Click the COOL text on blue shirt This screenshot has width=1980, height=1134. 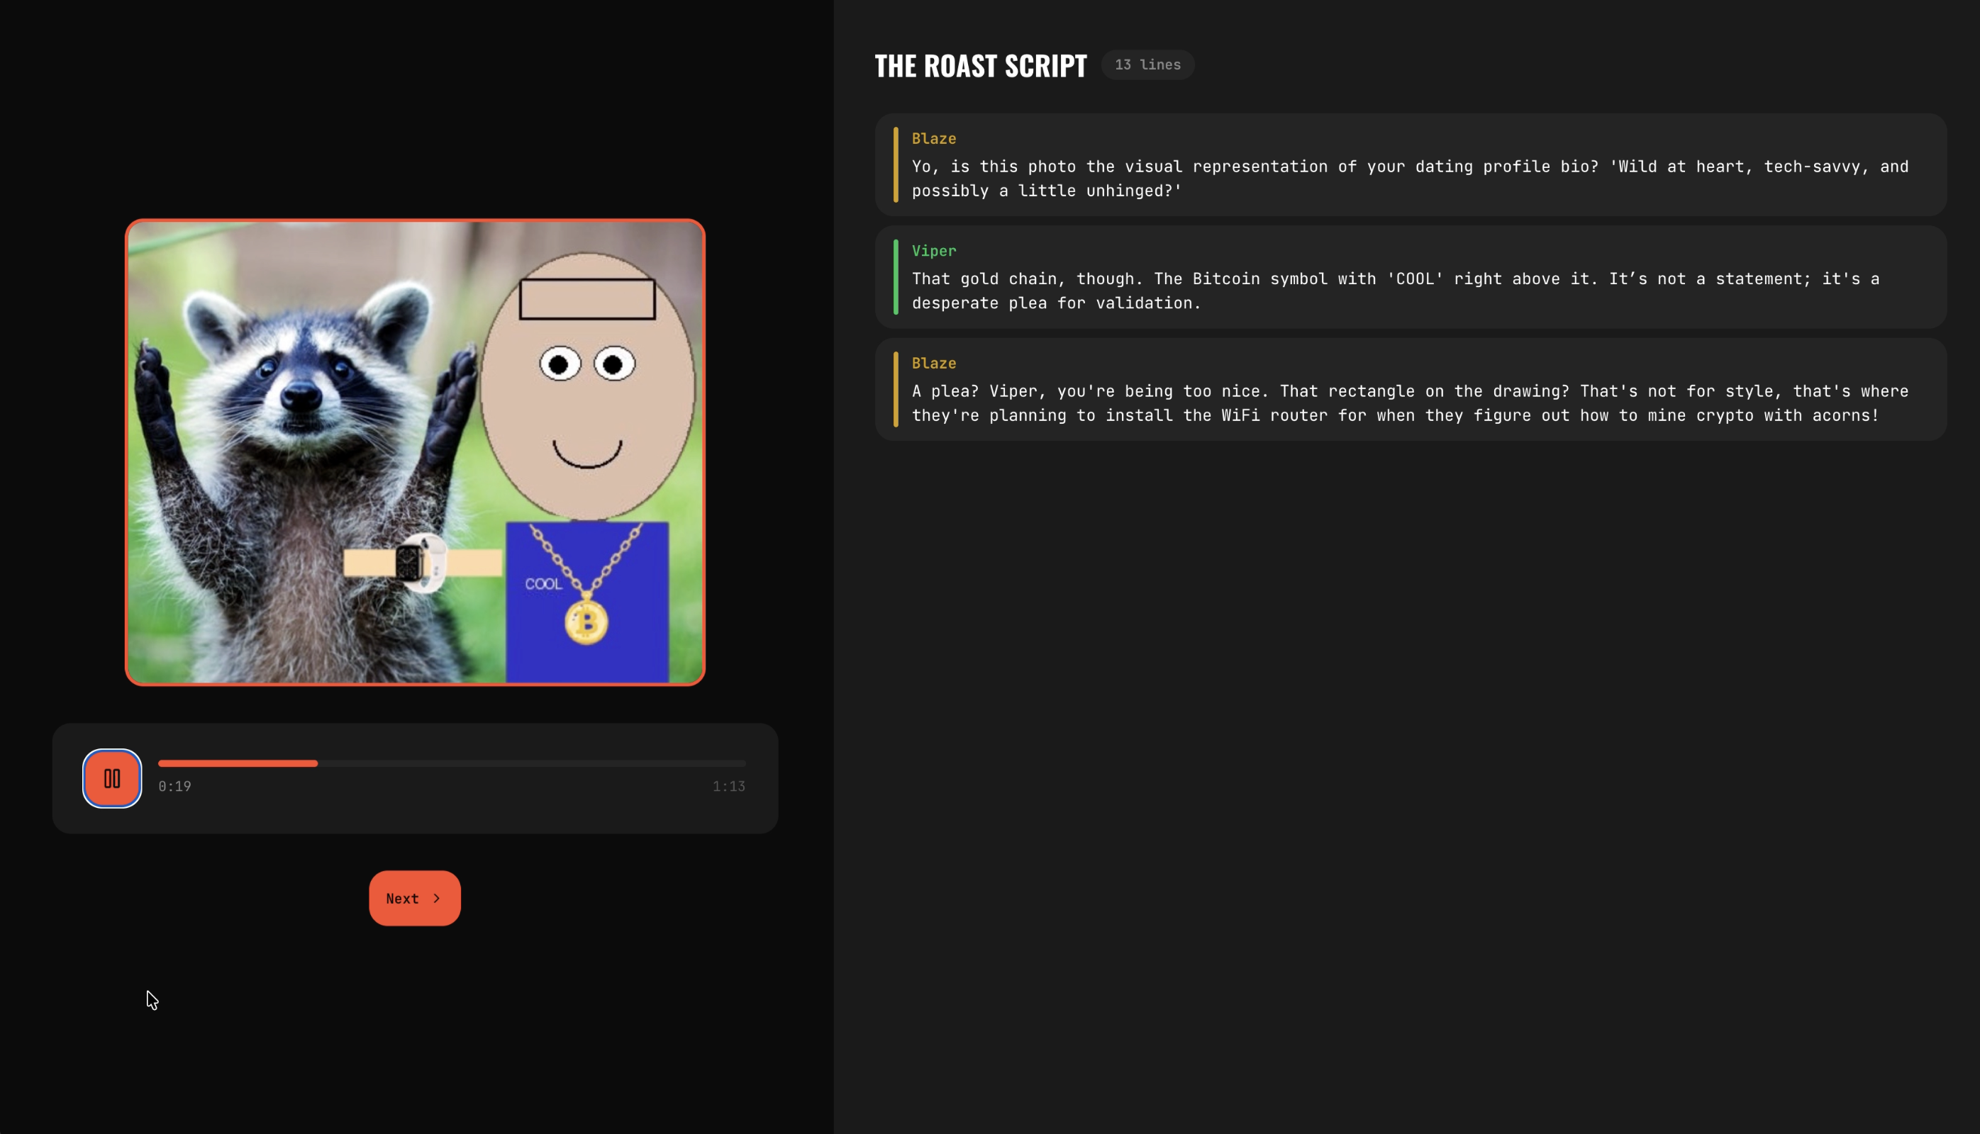[543, 584]
